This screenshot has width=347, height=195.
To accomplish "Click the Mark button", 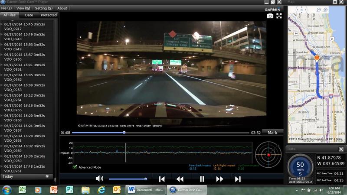I will (272, 133).
